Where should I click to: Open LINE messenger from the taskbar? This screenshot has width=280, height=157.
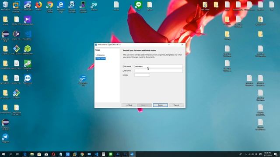pos(111,154)
